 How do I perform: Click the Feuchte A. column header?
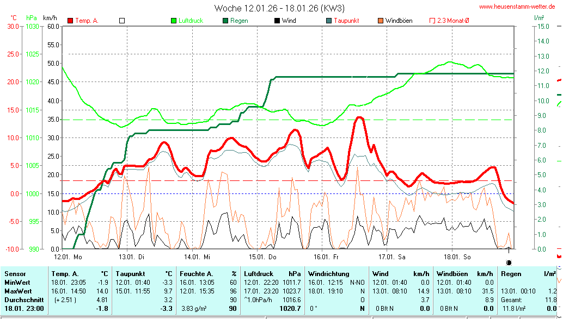(x=209, y=274)
